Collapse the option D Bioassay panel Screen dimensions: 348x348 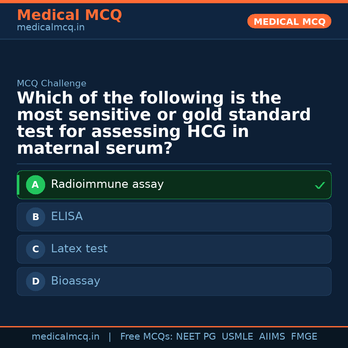[x=174, y=281]
